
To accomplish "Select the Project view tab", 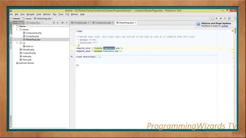I will click(19, 23).
